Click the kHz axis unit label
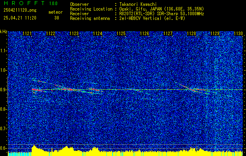The width and height of the screenshot is (246, 156). click(x=4, y=32)
